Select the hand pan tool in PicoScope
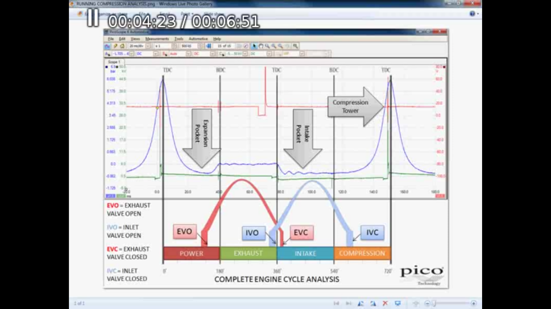551x309 pixels. click(x=261, y=46)
